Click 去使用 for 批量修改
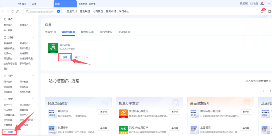This screenshot has height=136, width=272. 103,128
